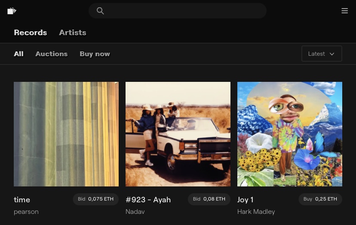The image size is (356, 225).
Task: Visit artist Hark Madley's profile
Action: (x=256, y=212)
